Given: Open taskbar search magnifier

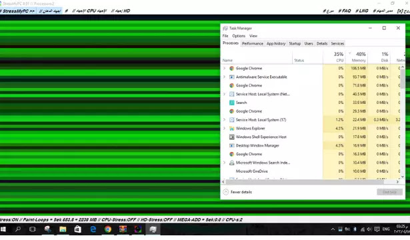Looking at the screenshot, I should coord(18,229).
